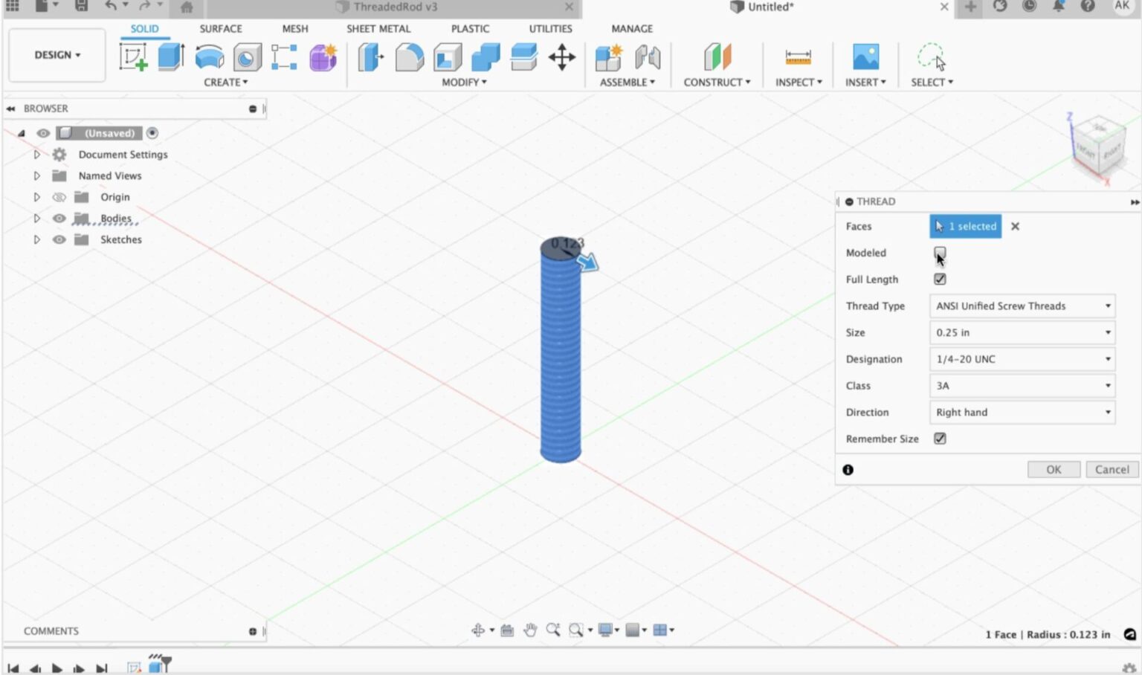
Task: Select the Fillet tool under Modify
Action: pos(408,56)
